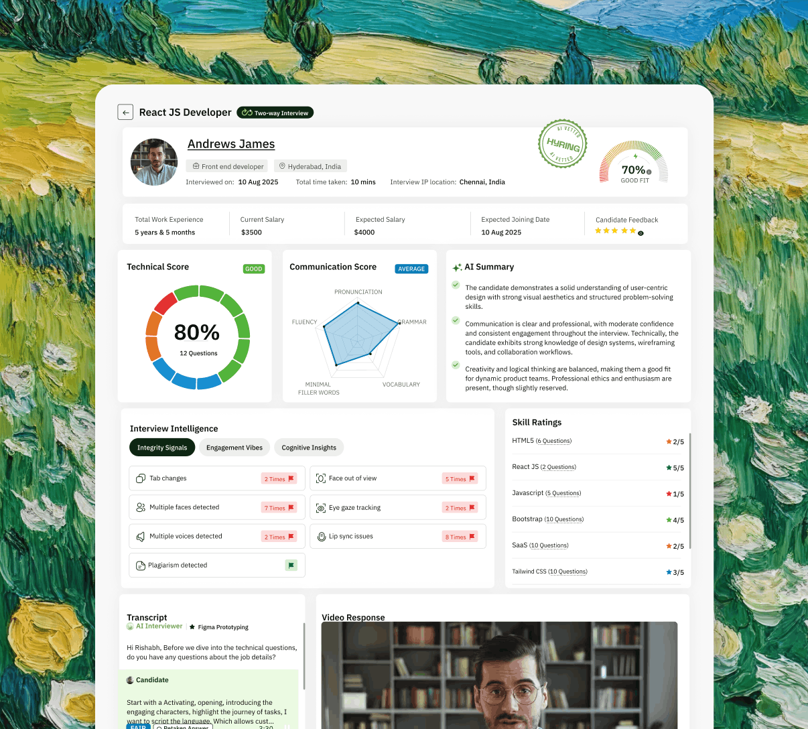808x729 pixels.
Task: Click the Hyderabad, India location tag
Action: (x=310, y=166)
